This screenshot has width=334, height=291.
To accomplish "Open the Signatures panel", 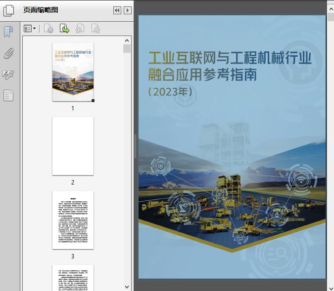I will 8,74.
